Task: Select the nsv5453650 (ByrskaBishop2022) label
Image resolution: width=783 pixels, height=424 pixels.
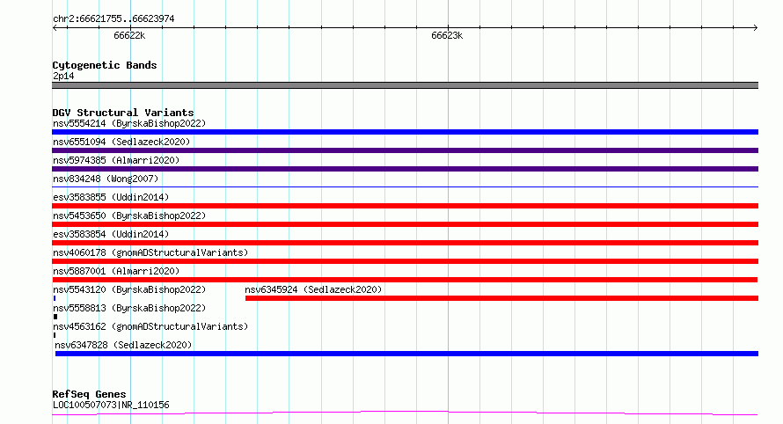Action: [x=129, y=216]
